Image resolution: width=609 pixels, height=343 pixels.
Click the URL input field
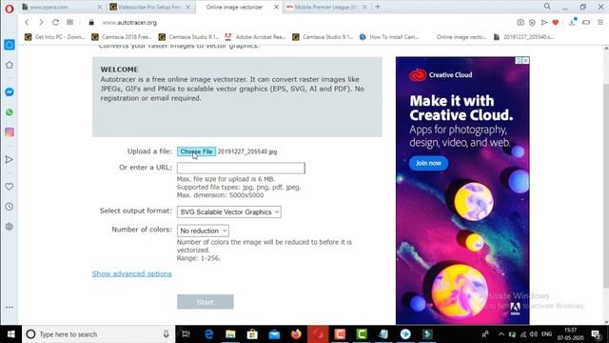click(241, 168)
